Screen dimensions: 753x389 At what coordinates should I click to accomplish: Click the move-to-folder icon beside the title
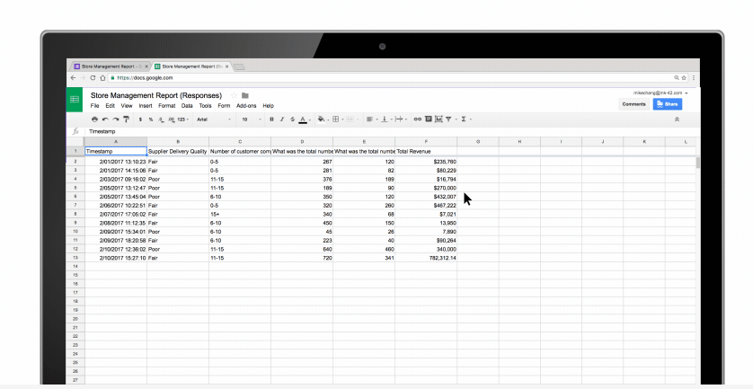tap(245, 95)
